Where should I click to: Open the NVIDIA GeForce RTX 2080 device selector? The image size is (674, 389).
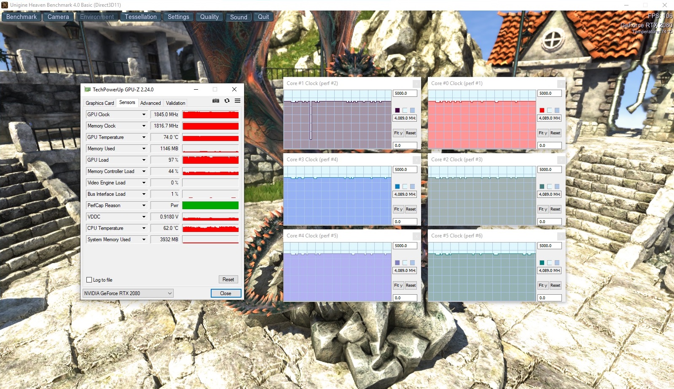tap(128, 293)
